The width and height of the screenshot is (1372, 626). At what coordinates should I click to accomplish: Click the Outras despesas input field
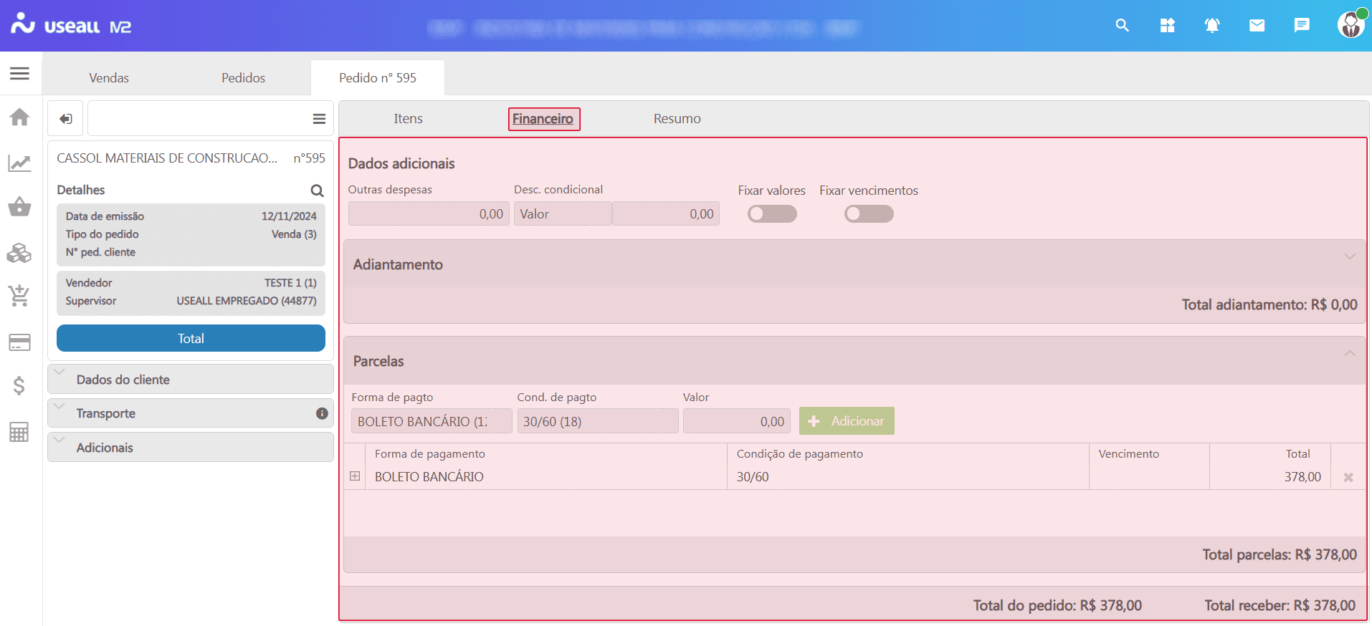tap(428, 214)
